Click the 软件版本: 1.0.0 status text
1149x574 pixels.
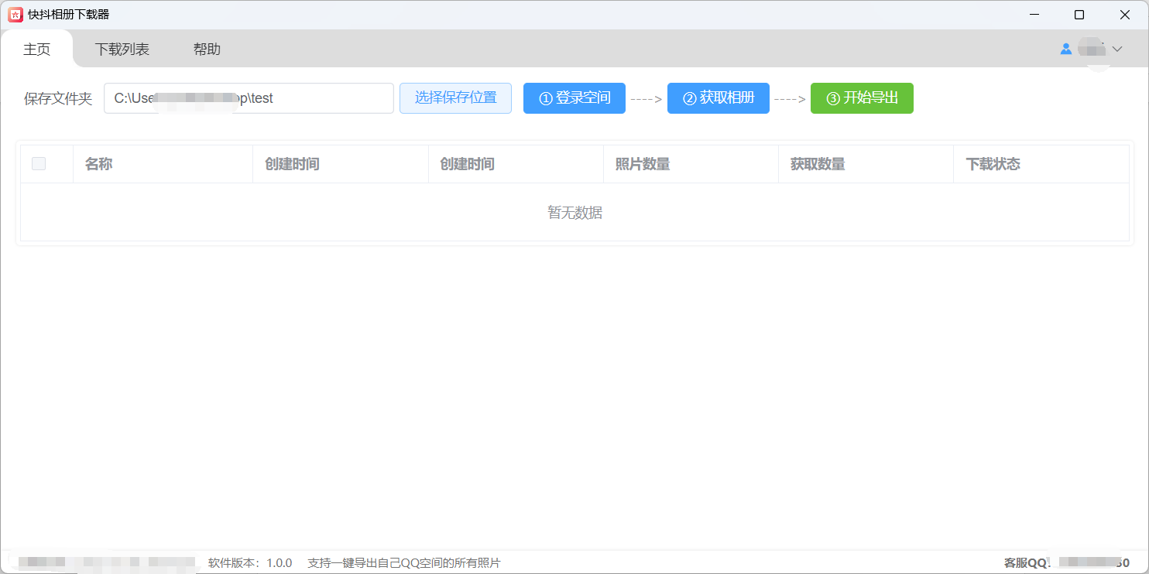[250, 563]
